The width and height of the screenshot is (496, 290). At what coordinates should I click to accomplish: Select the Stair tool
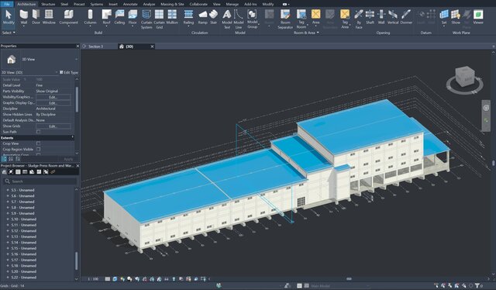(214, 17)
